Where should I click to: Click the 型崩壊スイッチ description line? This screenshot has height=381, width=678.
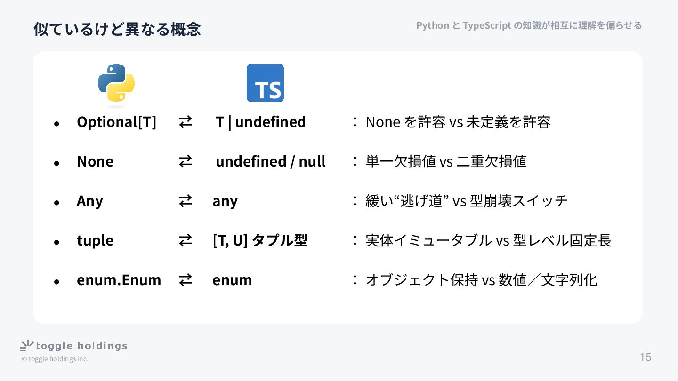466,201
